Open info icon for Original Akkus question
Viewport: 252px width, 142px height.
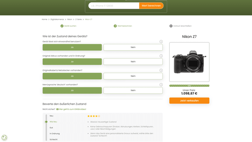pos(161,56)
